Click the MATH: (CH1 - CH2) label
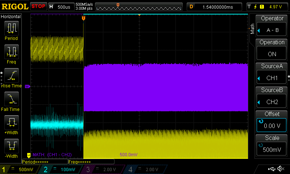This screenshot has height=174, width=290. pyautogui.click(x=52, y=154)
